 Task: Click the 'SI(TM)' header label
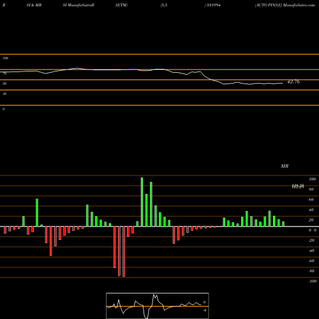pyautogui.click(x=121, y=5)
